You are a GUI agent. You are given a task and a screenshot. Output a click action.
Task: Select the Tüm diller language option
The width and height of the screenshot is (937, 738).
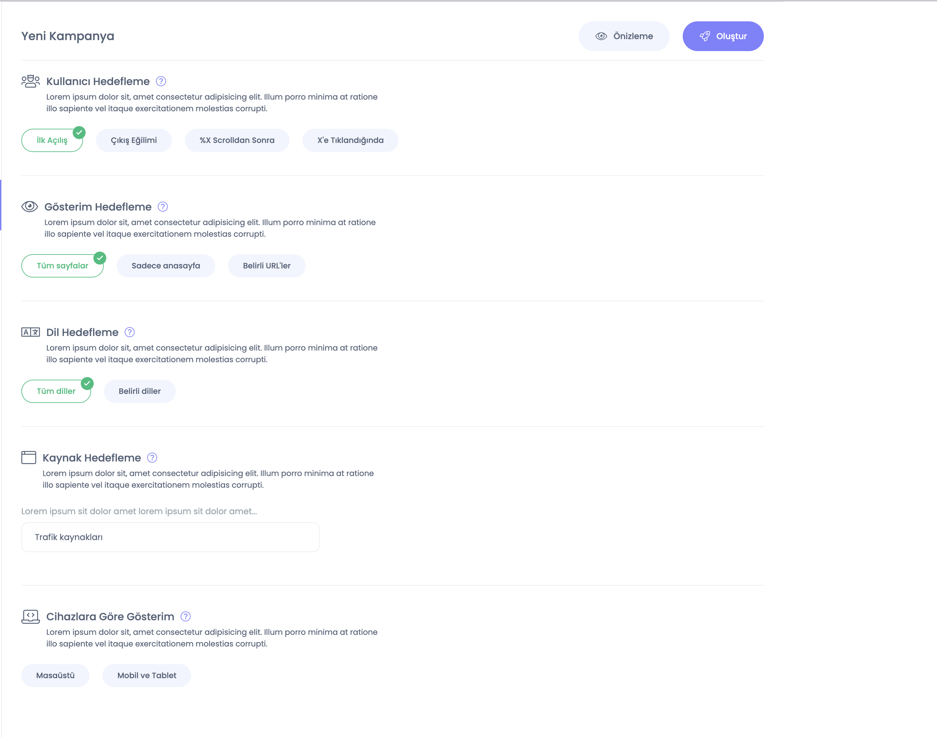coord(56,391)
